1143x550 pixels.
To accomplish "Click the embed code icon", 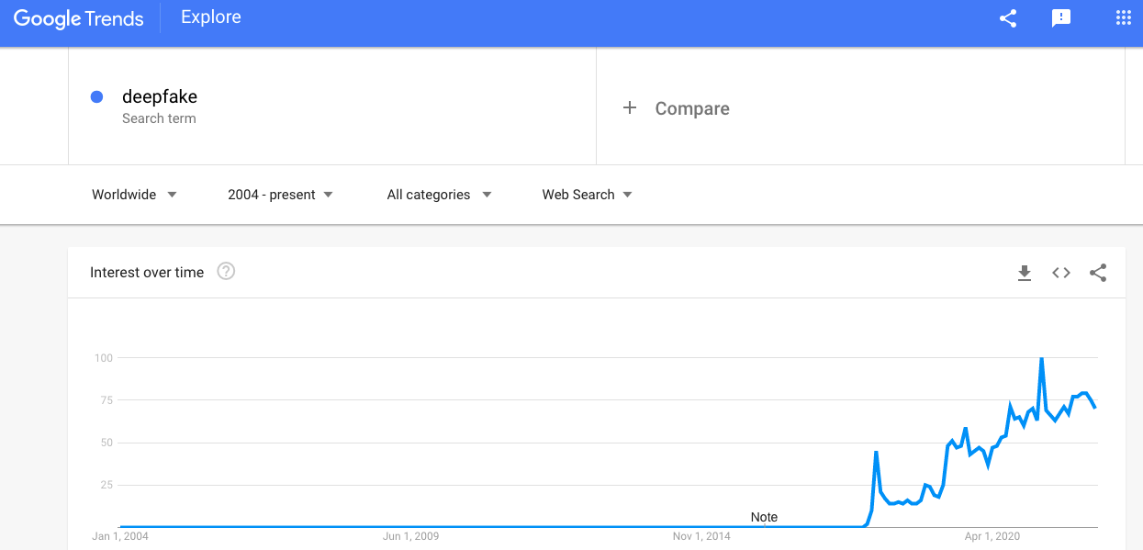I will pos(1061,273).
